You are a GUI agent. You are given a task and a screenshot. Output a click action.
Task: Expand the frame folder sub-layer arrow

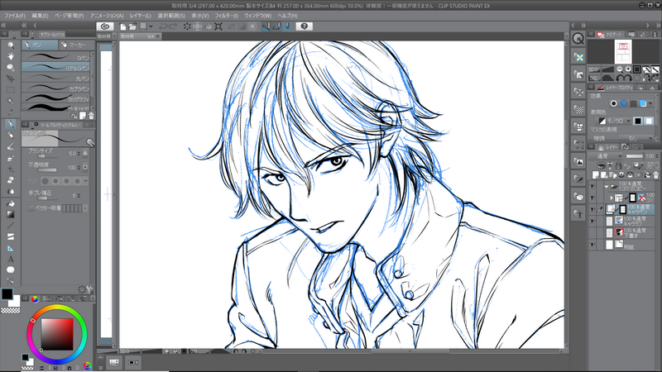[x=612, y=198]
